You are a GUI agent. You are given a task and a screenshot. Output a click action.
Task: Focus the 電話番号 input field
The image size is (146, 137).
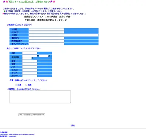point(46,38)
